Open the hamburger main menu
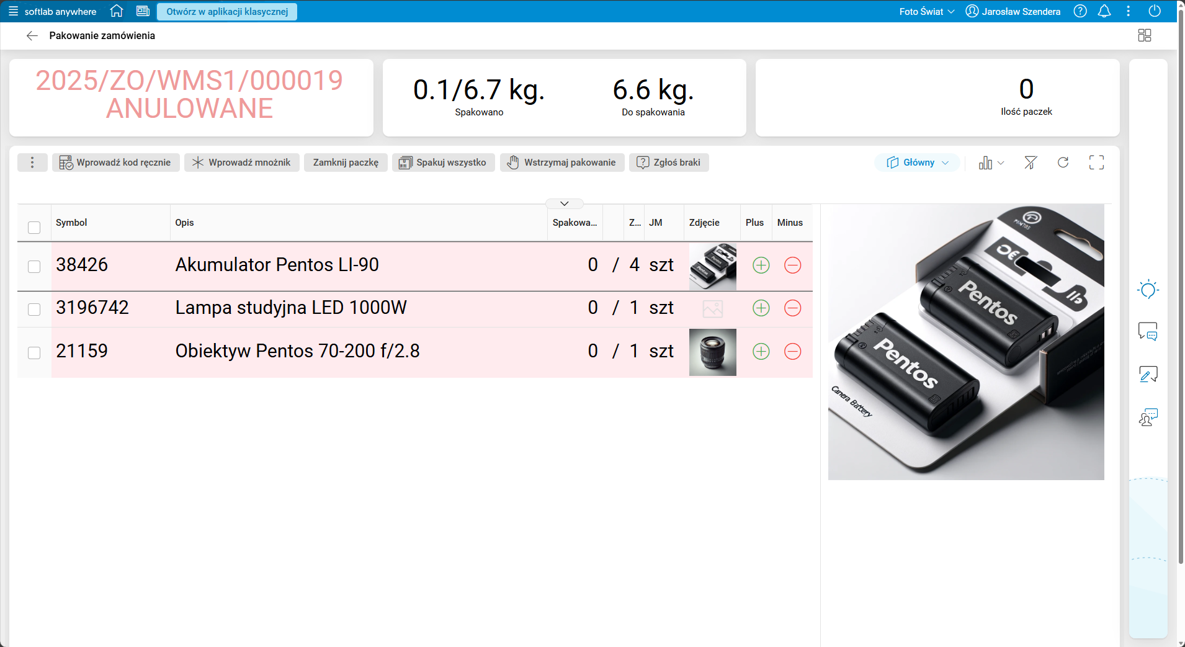This screenshot has height=647, width=1185. coord(13,11)
